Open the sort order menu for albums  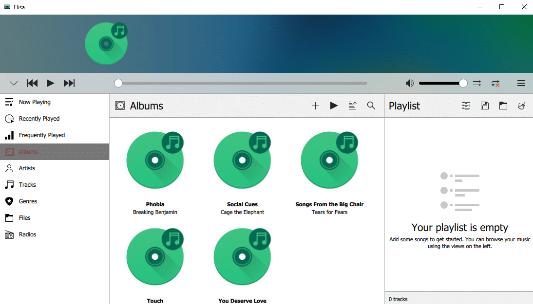click(x=352, y=106)
